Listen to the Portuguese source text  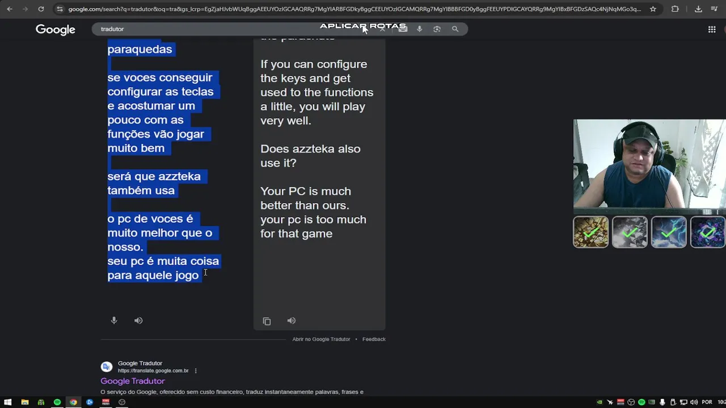138,321
